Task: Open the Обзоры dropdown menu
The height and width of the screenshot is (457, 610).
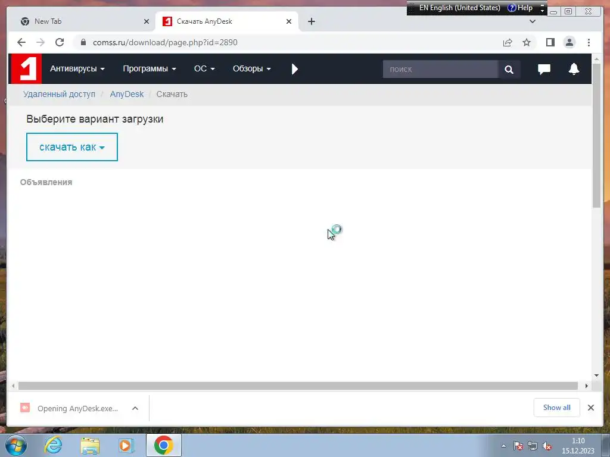Action: [x=252, y=69]
